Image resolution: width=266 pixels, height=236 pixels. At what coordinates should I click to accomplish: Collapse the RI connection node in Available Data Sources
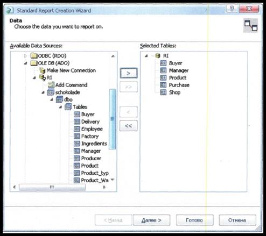point(34,78)
